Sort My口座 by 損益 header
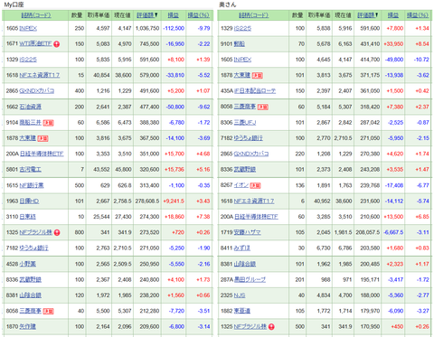Viewport: 434px width, 337px height. point(174,15)
